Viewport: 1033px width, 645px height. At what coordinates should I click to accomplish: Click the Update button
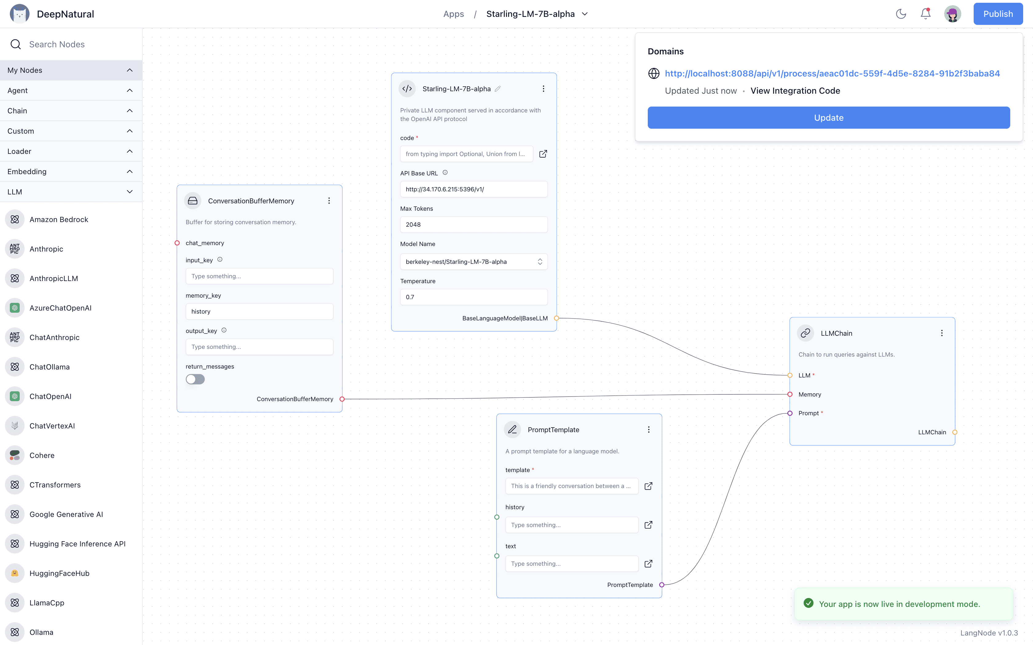[x=829, y=118]
